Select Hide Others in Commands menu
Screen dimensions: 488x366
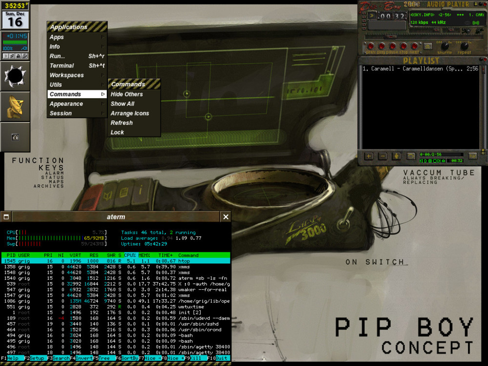(x=134, y=94)
